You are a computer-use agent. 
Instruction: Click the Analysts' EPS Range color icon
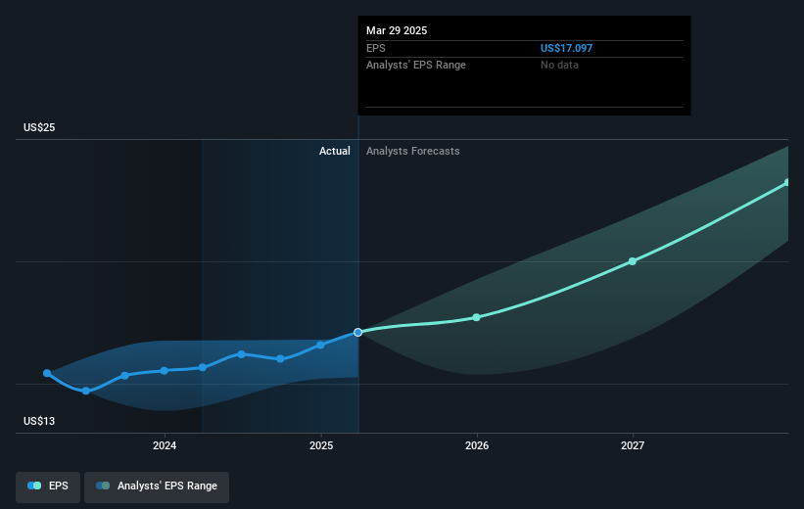103,486
